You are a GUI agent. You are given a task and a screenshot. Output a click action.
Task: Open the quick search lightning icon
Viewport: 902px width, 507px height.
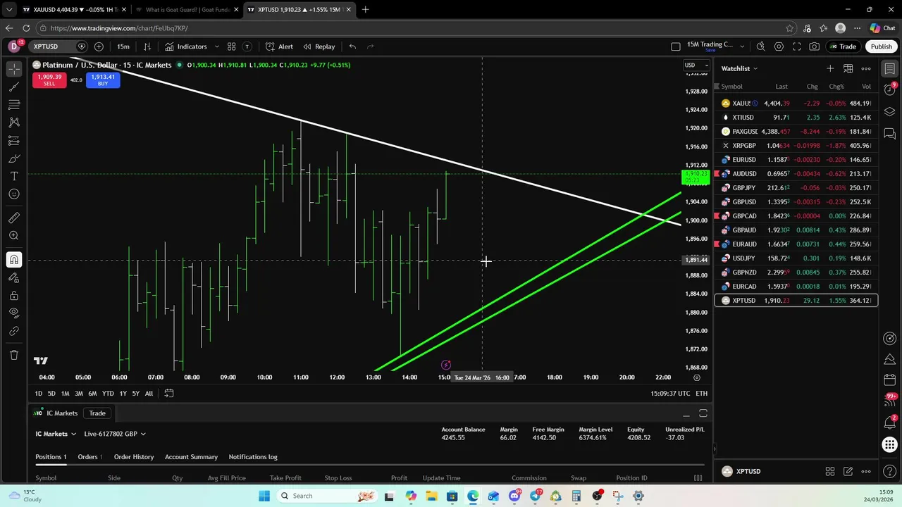[x=760, y=46]
